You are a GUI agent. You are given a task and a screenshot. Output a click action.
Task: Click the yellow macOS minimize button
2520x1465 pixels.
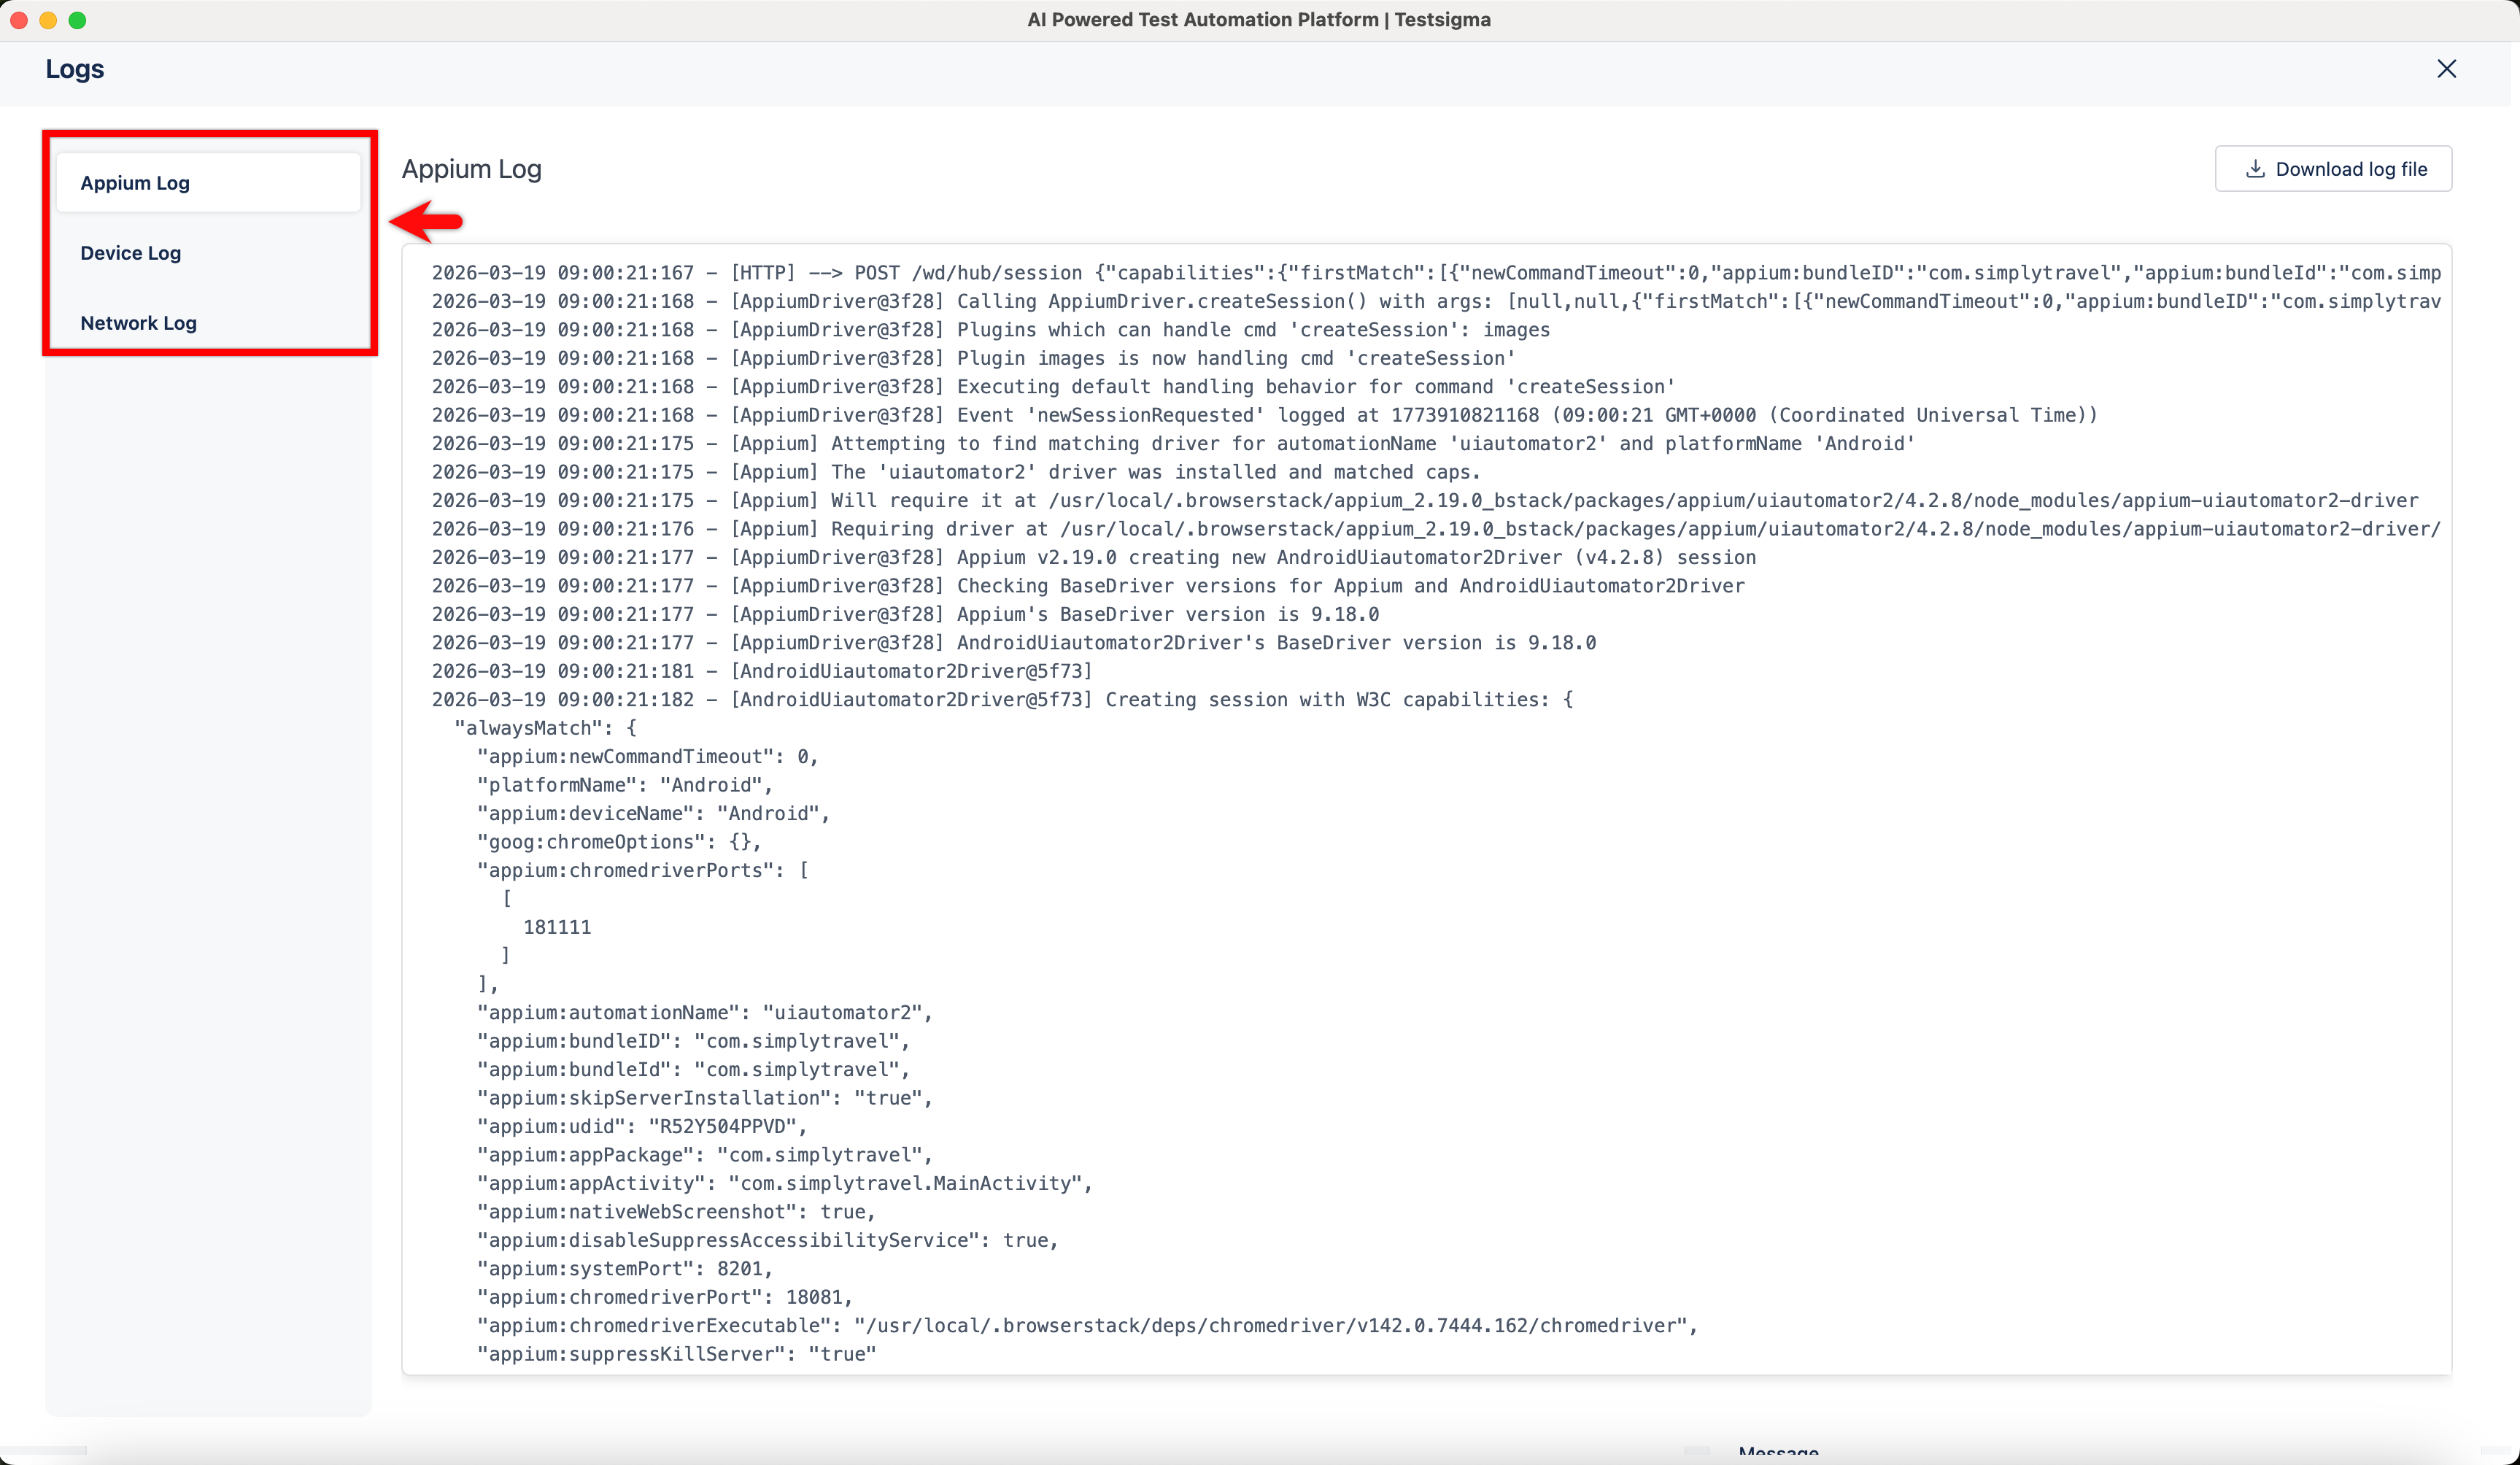click(48, 20)
